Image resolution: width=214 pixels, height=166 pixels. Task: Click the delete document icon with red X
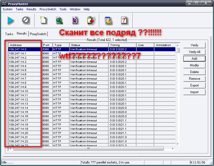point(75,20)
